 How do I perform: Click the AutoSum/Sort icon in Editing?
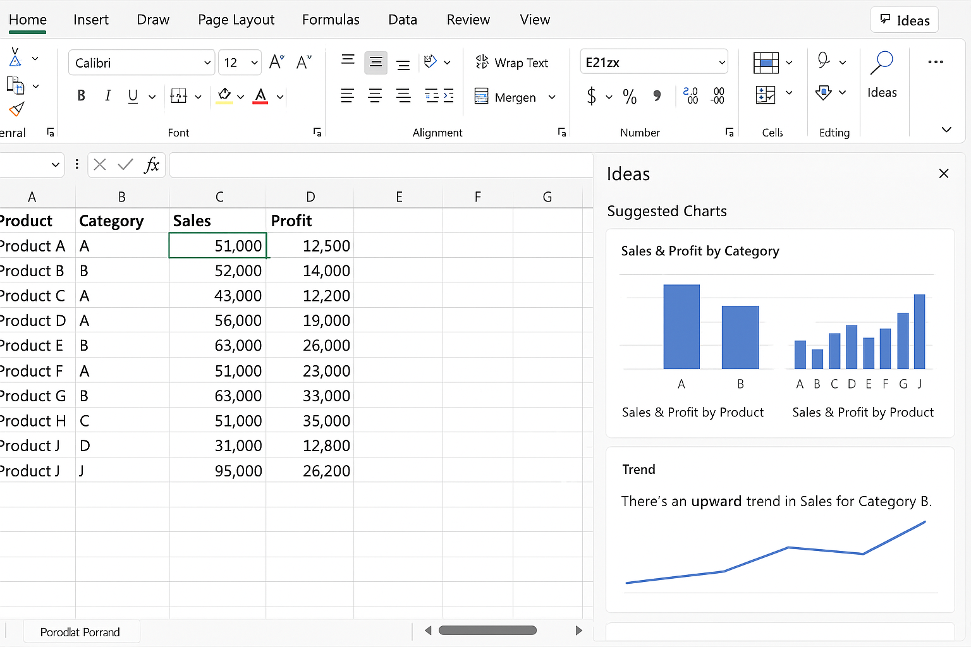(823, 61)
